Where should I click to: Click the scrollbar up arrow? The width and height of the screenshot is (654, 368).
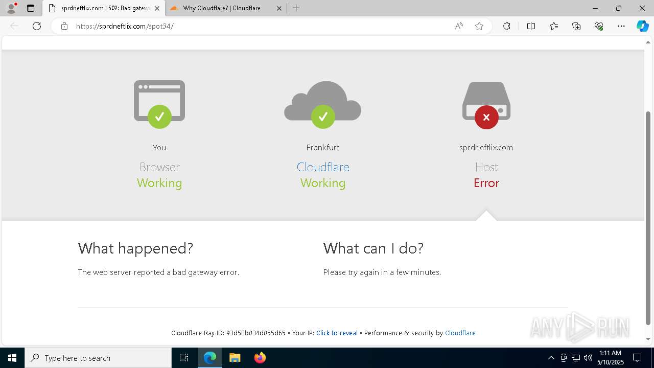coord(648,41)
